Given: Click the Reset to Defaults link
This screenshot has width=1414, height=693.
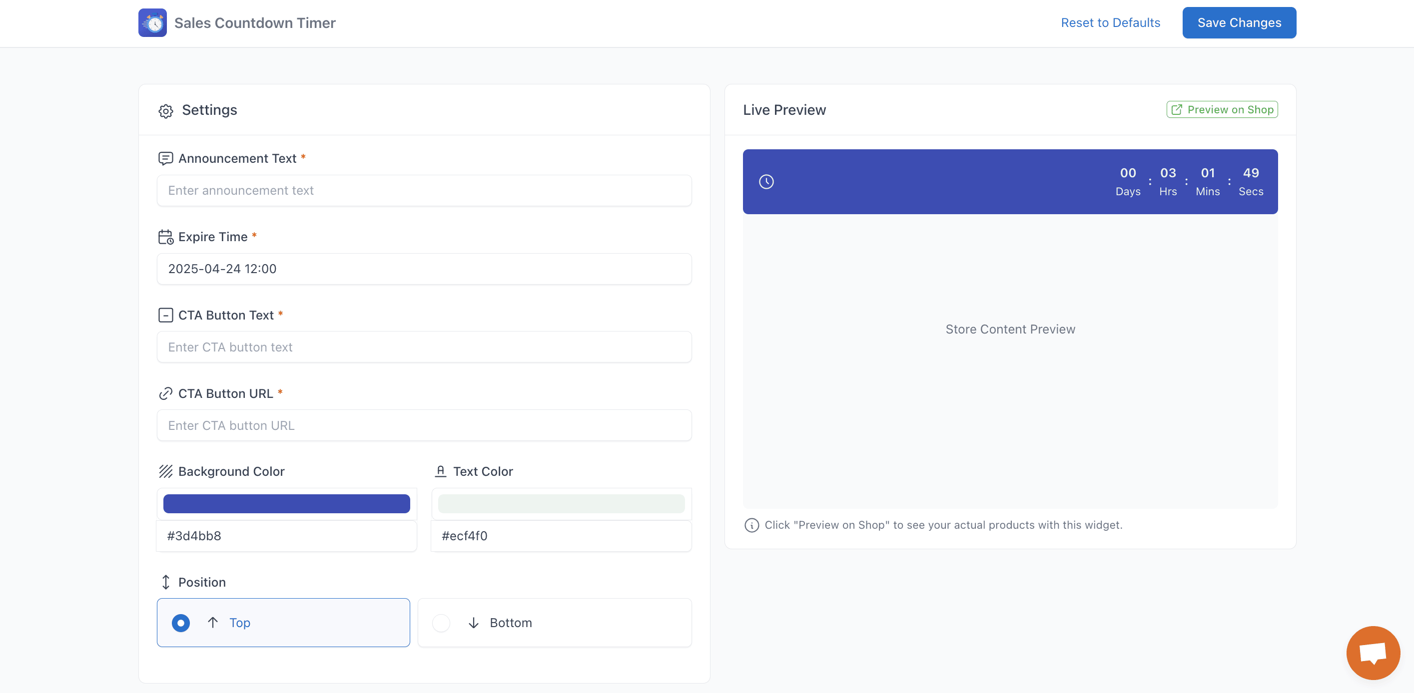Looking at the screenshot, I should point(1110,23).
